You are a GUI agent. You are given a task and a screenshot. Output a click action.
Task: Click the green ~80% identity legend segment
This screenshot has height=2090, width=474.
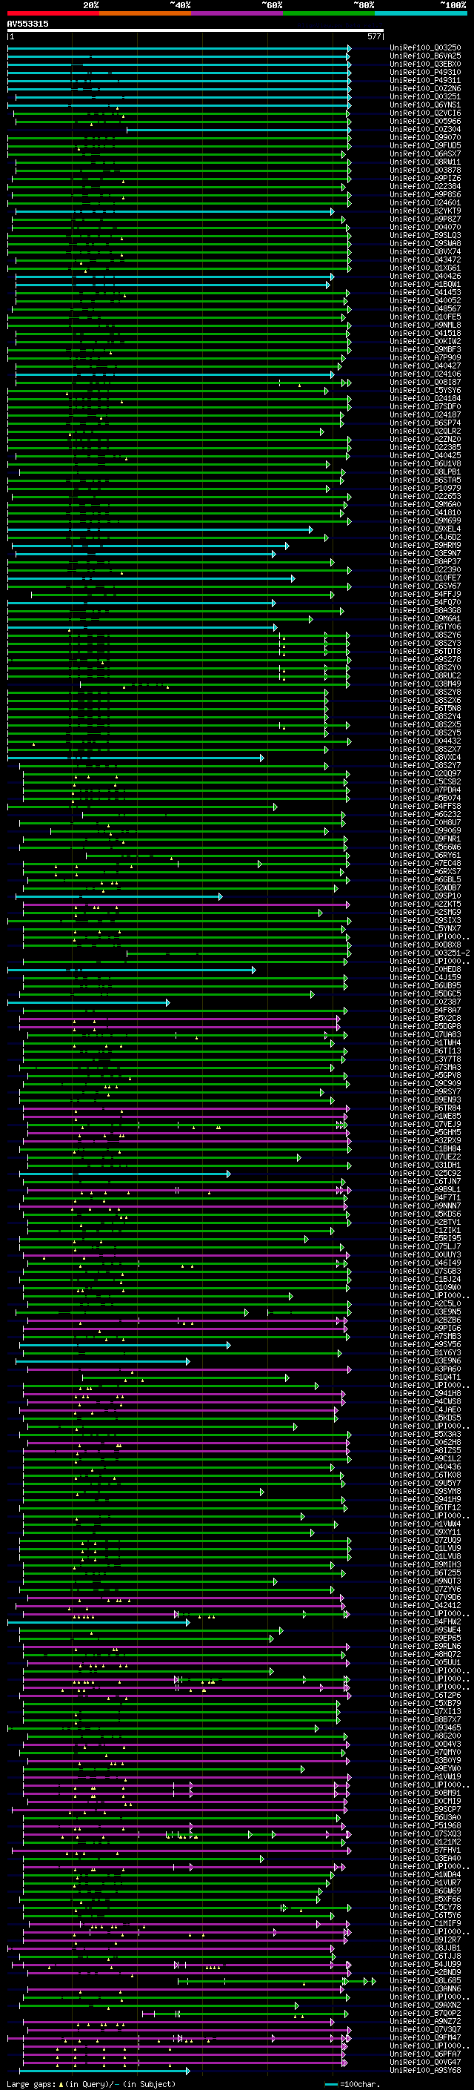(x=329, y=13)
